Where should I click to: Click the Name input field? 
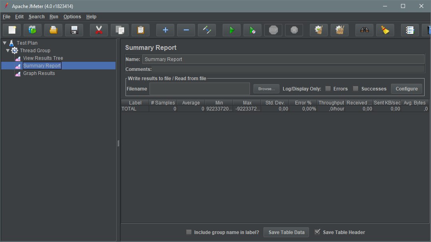point(283,59)
